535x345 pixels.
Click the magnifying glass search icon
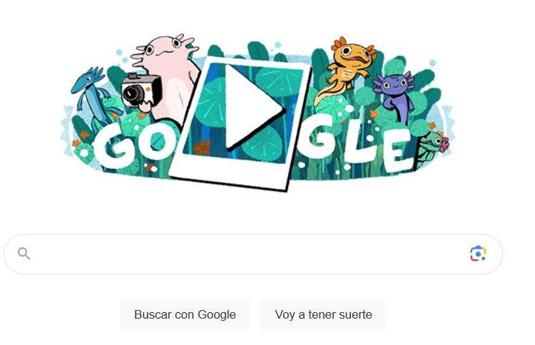point(24,254)
